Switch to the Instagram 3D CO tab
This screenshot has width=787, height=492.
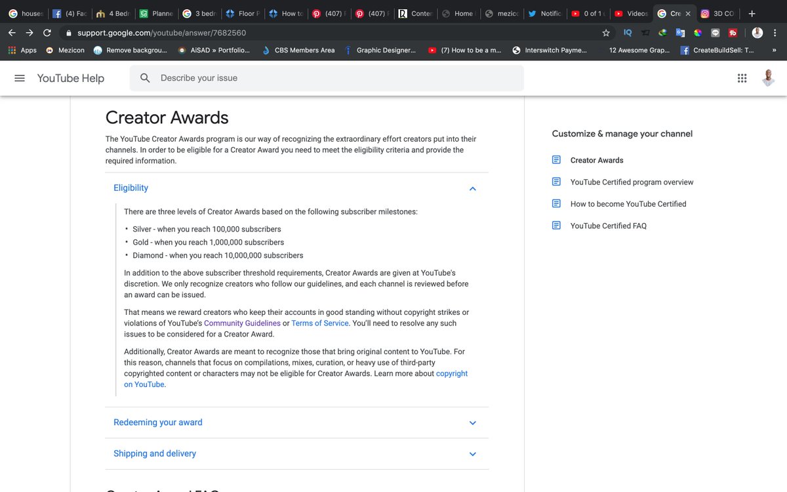[x=719, y=13]
